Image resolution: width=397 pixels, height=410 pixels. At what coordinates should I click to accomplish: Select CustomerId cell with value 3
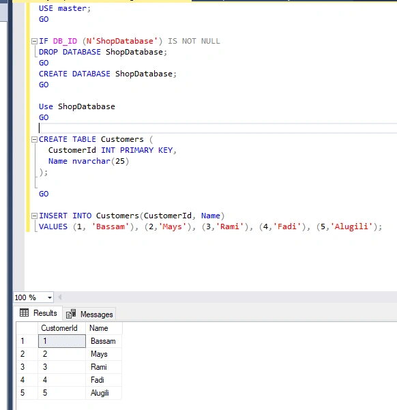click(62, 367)
